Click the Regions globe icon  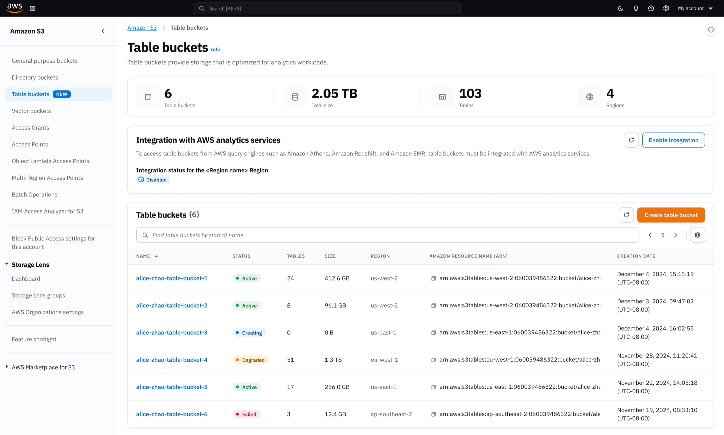[590, 97]
